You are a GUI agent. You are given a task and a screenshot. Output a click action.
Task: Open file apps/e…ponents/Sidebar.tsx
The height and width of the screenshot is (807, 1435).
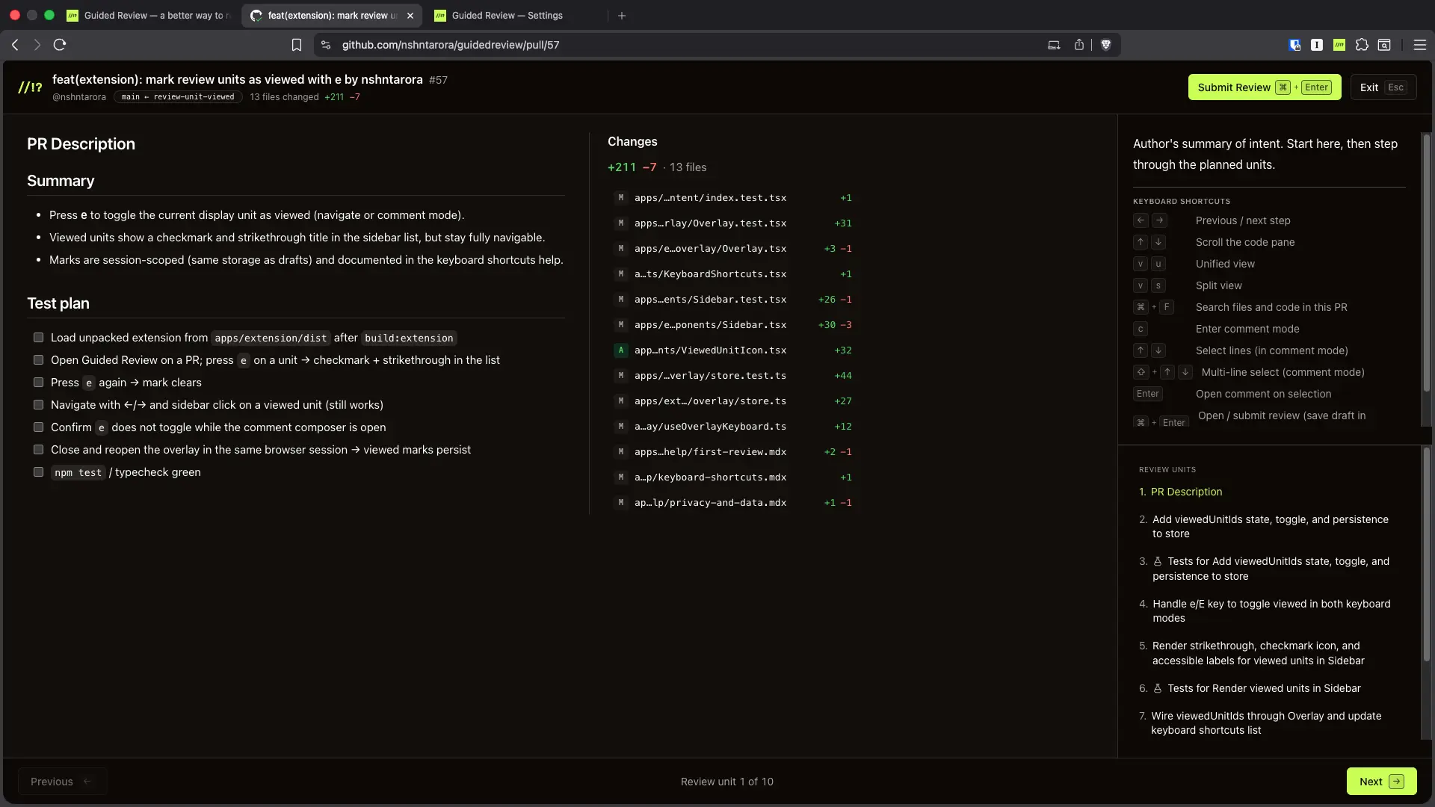732,325
